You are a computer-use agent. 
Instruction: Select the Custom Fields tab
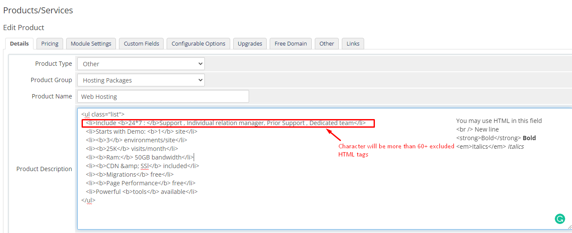[x=141, y=43]
